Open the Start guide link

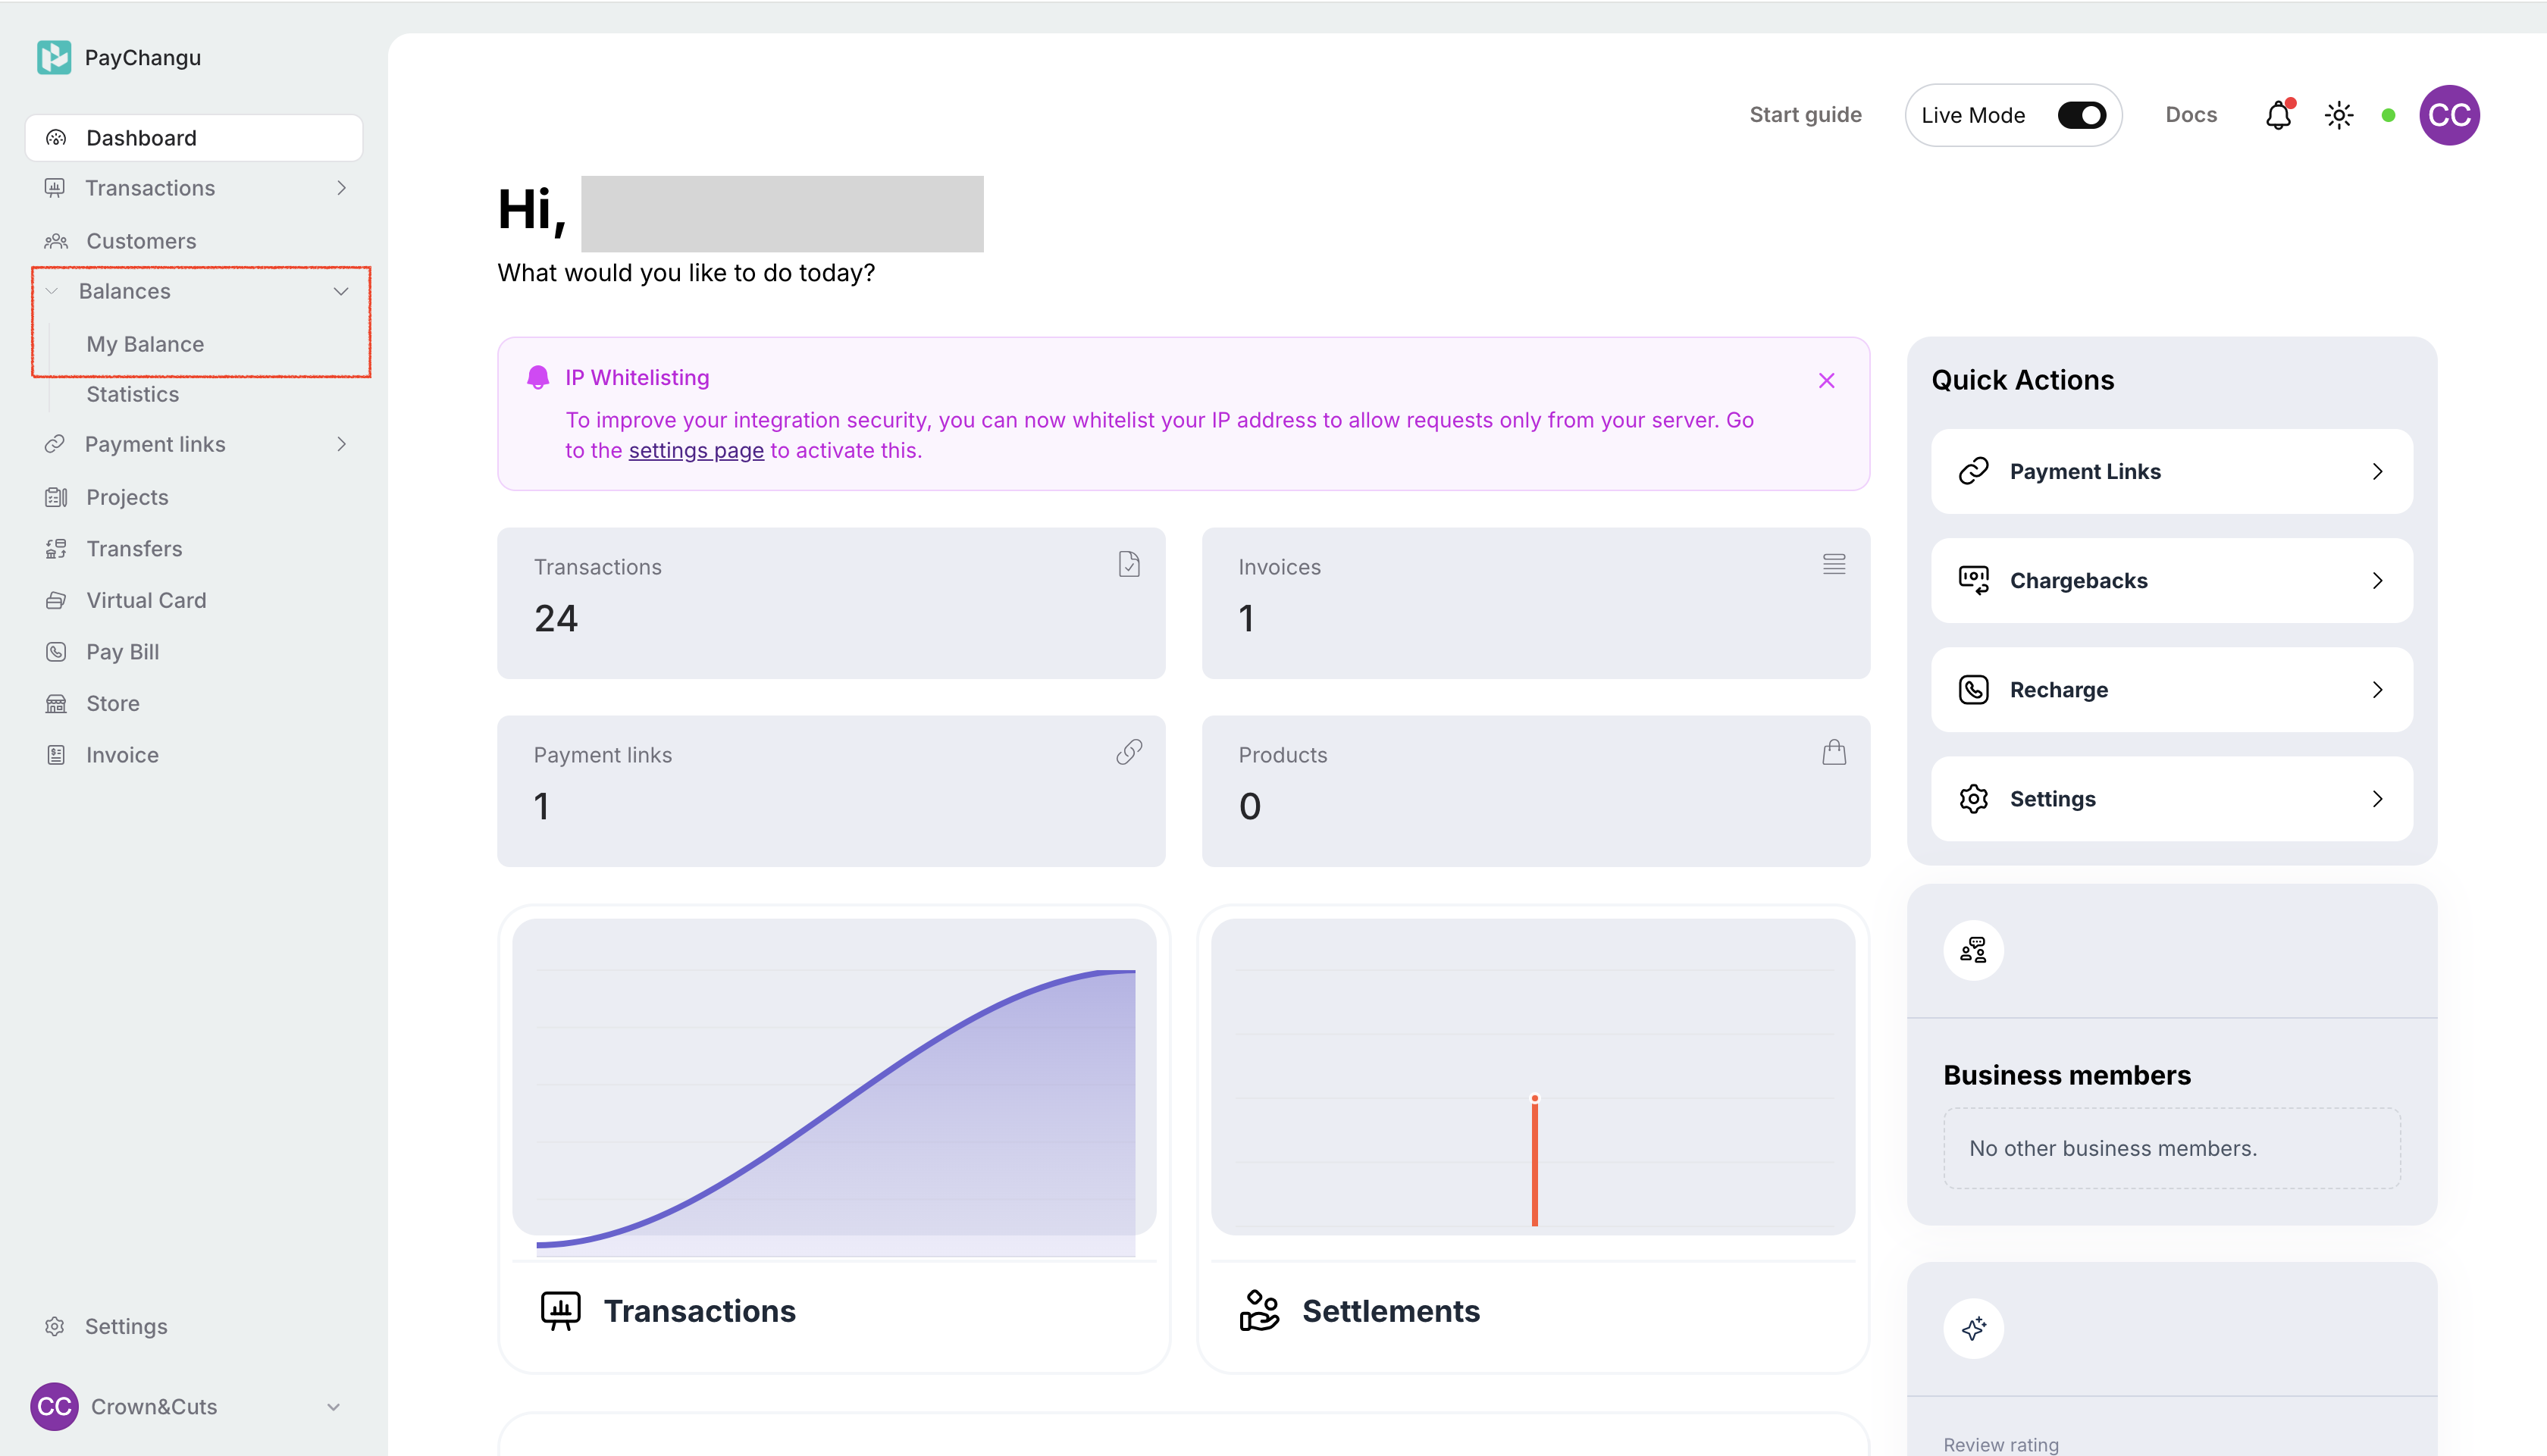click(x=1805, y=115)
